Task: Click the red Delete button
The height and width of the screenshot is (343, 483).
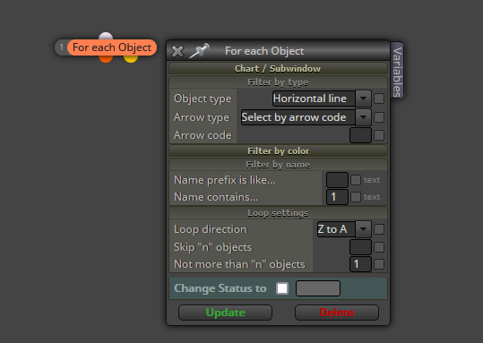Action: (337, 313)
